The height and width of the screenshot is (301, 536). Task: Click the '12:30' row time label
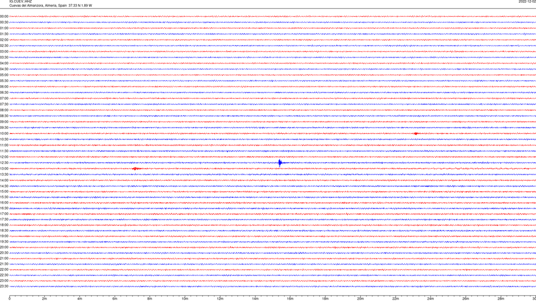pyautogui.click(x=4, y=163)
